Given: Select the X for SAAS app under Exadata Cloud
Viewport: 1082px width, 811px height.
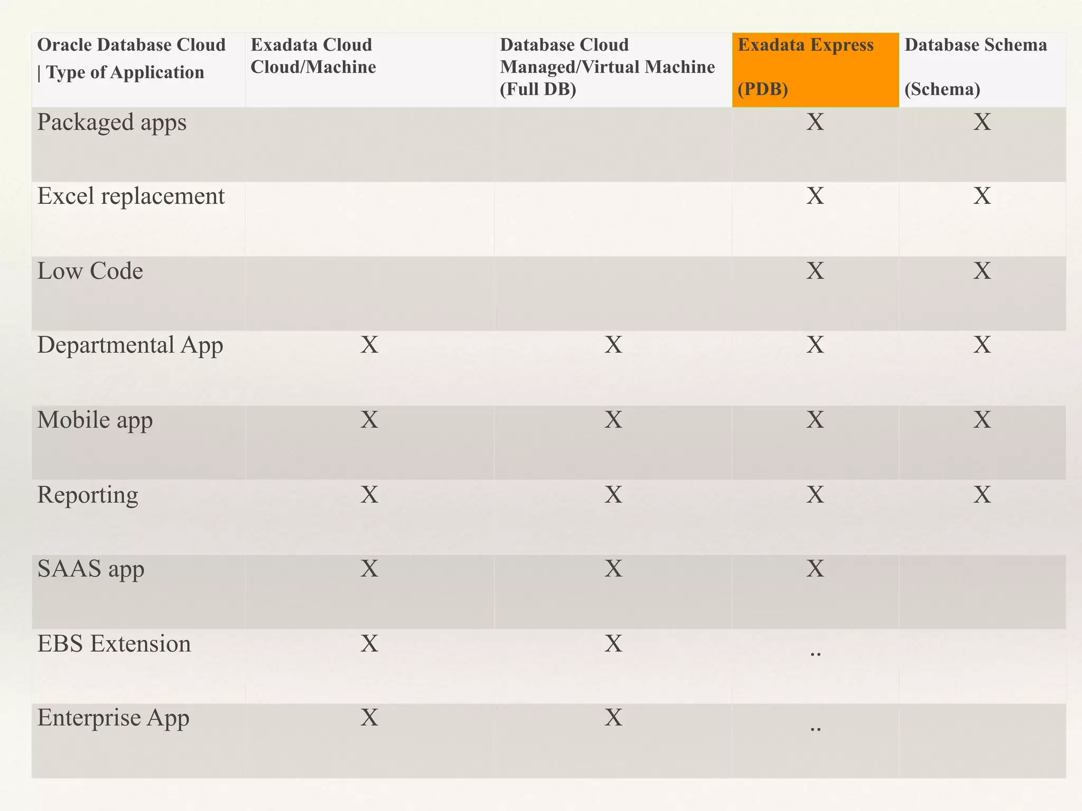Looking at the screenshot, I should click(369, 569).
